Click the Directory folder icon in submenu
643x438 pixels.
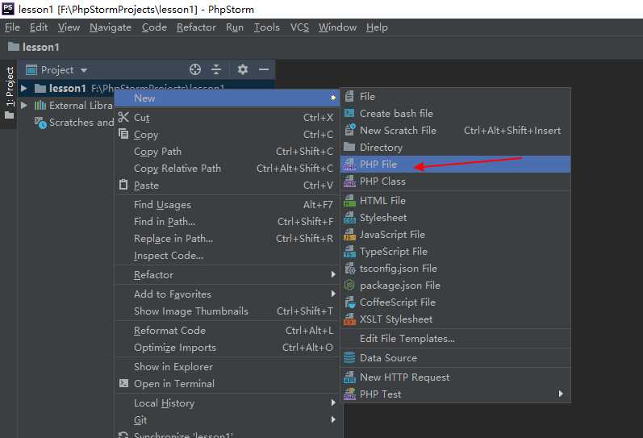(x=349, y=147)
